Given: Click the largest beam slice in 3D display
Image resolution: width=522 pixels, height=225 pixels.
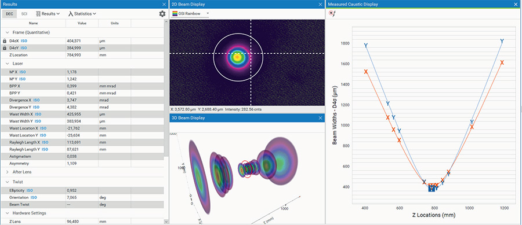Looking at the screenshot, I should 280,161.
